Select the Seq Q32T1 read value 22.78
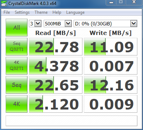Image resolution: width=143 pixels, height=130 pixels. click(x=56, y=47)
